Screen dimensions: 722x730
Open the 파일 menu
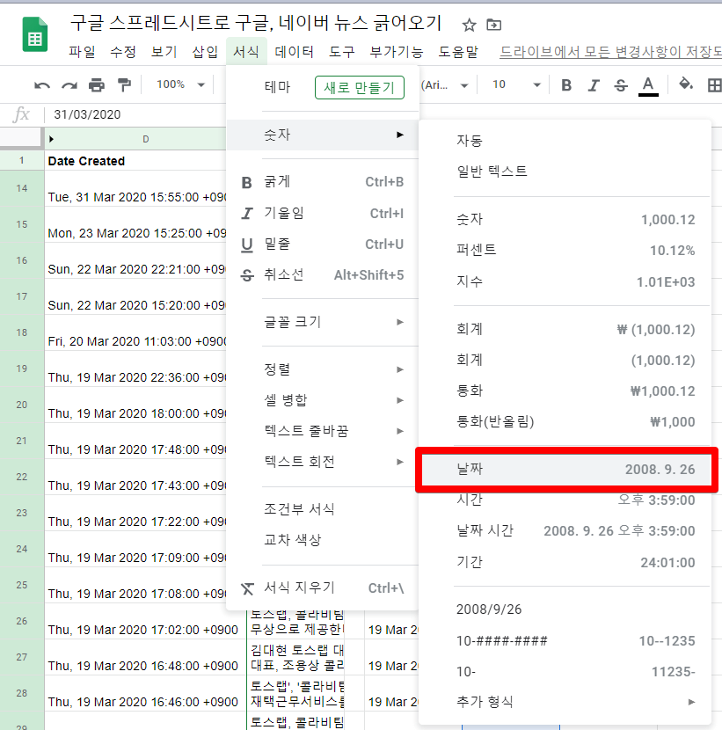click(82, 52)
